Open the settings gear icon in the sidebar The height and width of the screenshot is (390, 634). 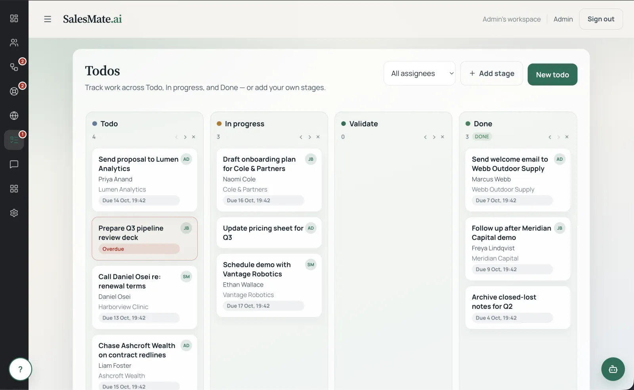coord(14,213)
